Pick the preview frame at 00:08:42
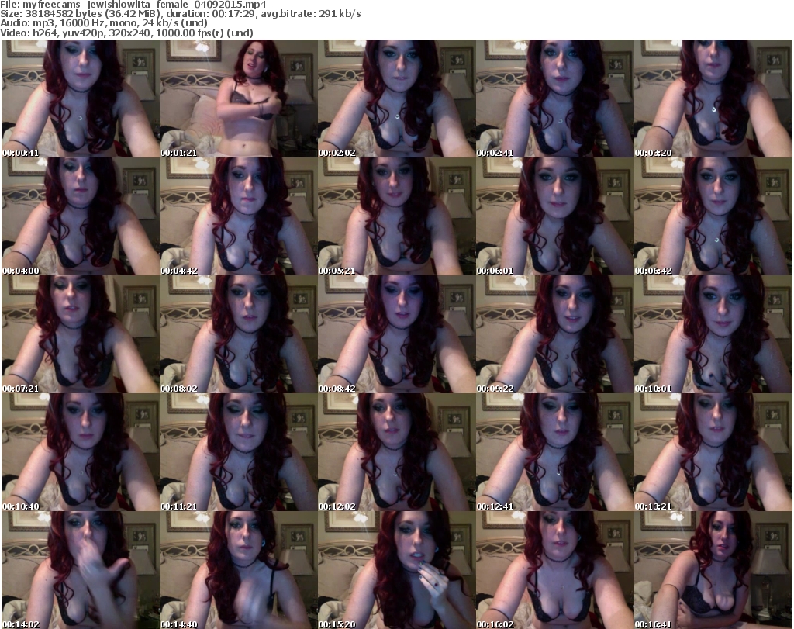 pyautogui.click(x=396, y=334)
